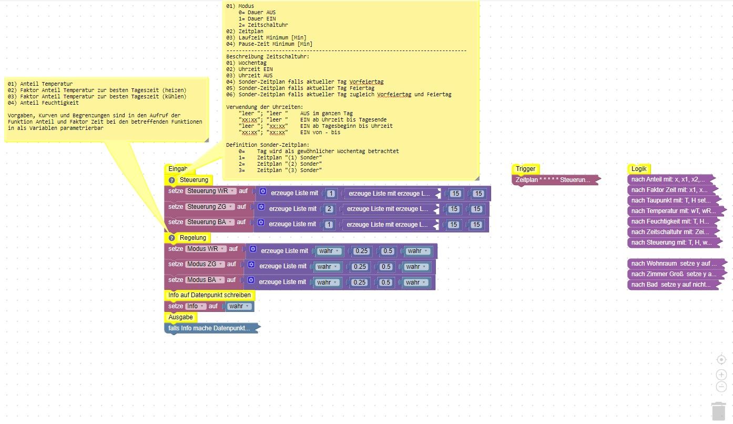
Task: Toggle the question-mark comment icon beside Regelung
Action: [x=171, y=238]
